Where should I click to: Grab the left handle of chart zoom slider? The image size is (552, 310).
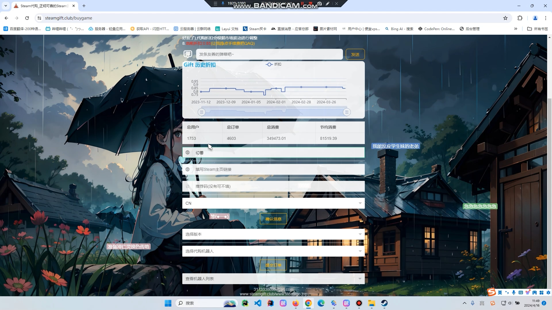pos(202,112)
